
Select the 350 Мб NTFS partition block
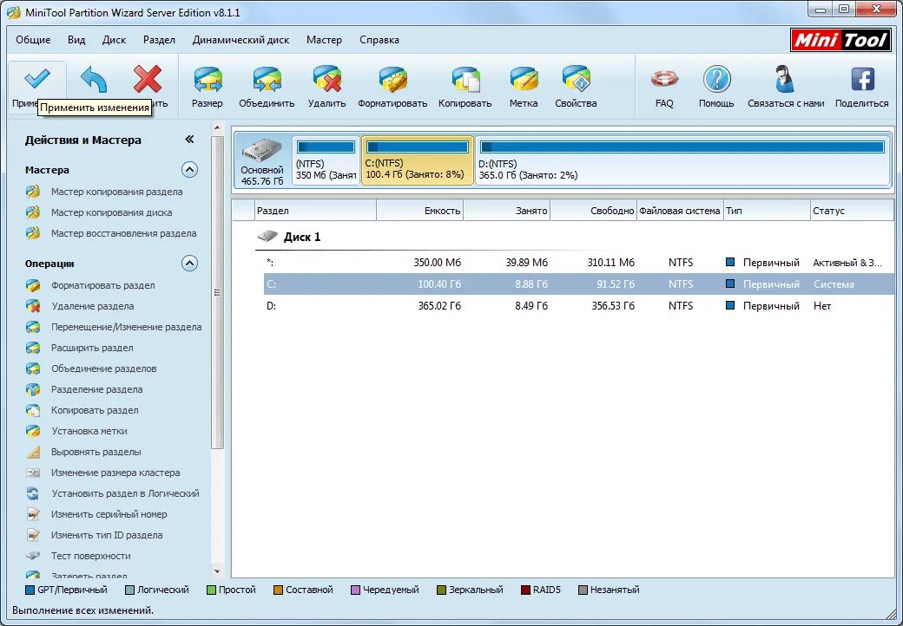click(x=326, y=161)
